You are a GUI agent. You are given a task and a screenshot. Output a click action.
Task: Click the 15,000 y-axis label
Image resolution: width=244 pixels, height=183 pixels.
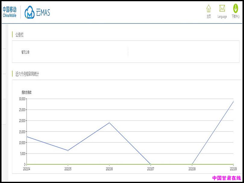22,132
